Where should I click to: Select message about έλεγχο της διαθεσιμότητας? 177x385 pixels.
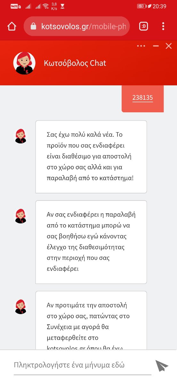click(91, 242)
